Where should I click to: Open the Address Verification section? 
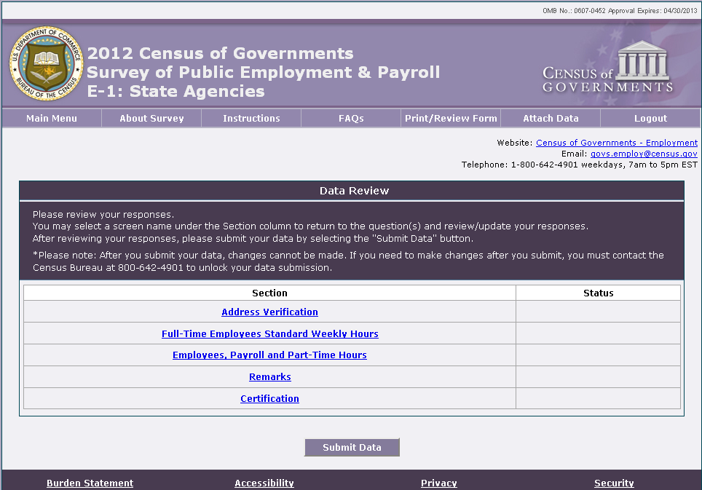click(x=269, y=312)
